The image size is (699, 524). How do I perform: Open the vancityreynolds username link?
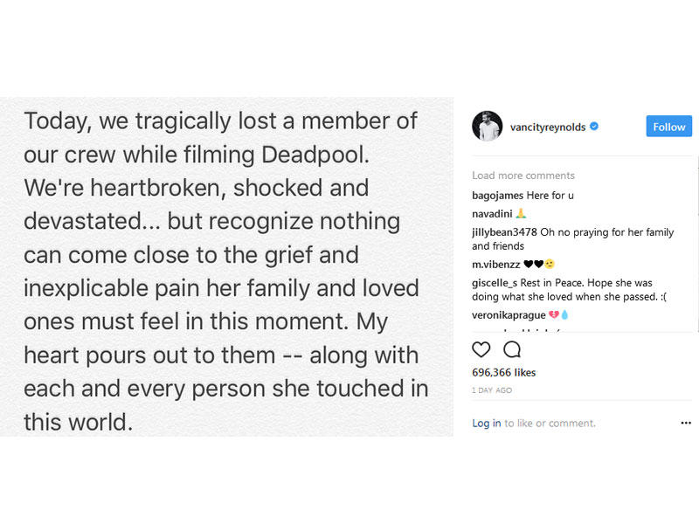coord(547,127)
